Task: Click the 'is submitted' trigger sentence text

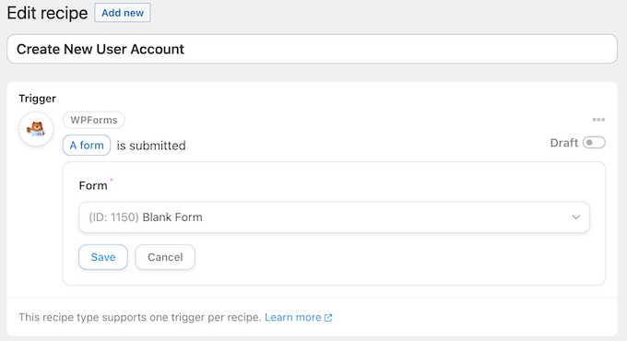Action: (x=151, y=146)
